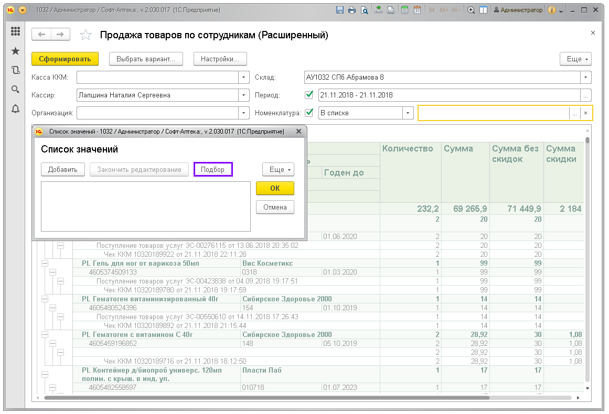The image size is (609, 414).
Task: Open the Еще menu in Список значений dialog
Action: [x=278, y=170]
